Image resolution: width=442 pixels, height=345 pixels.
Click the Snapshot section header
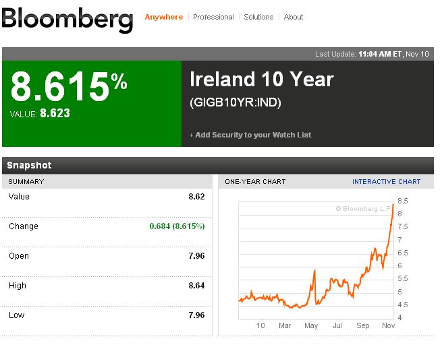(29, 165)
